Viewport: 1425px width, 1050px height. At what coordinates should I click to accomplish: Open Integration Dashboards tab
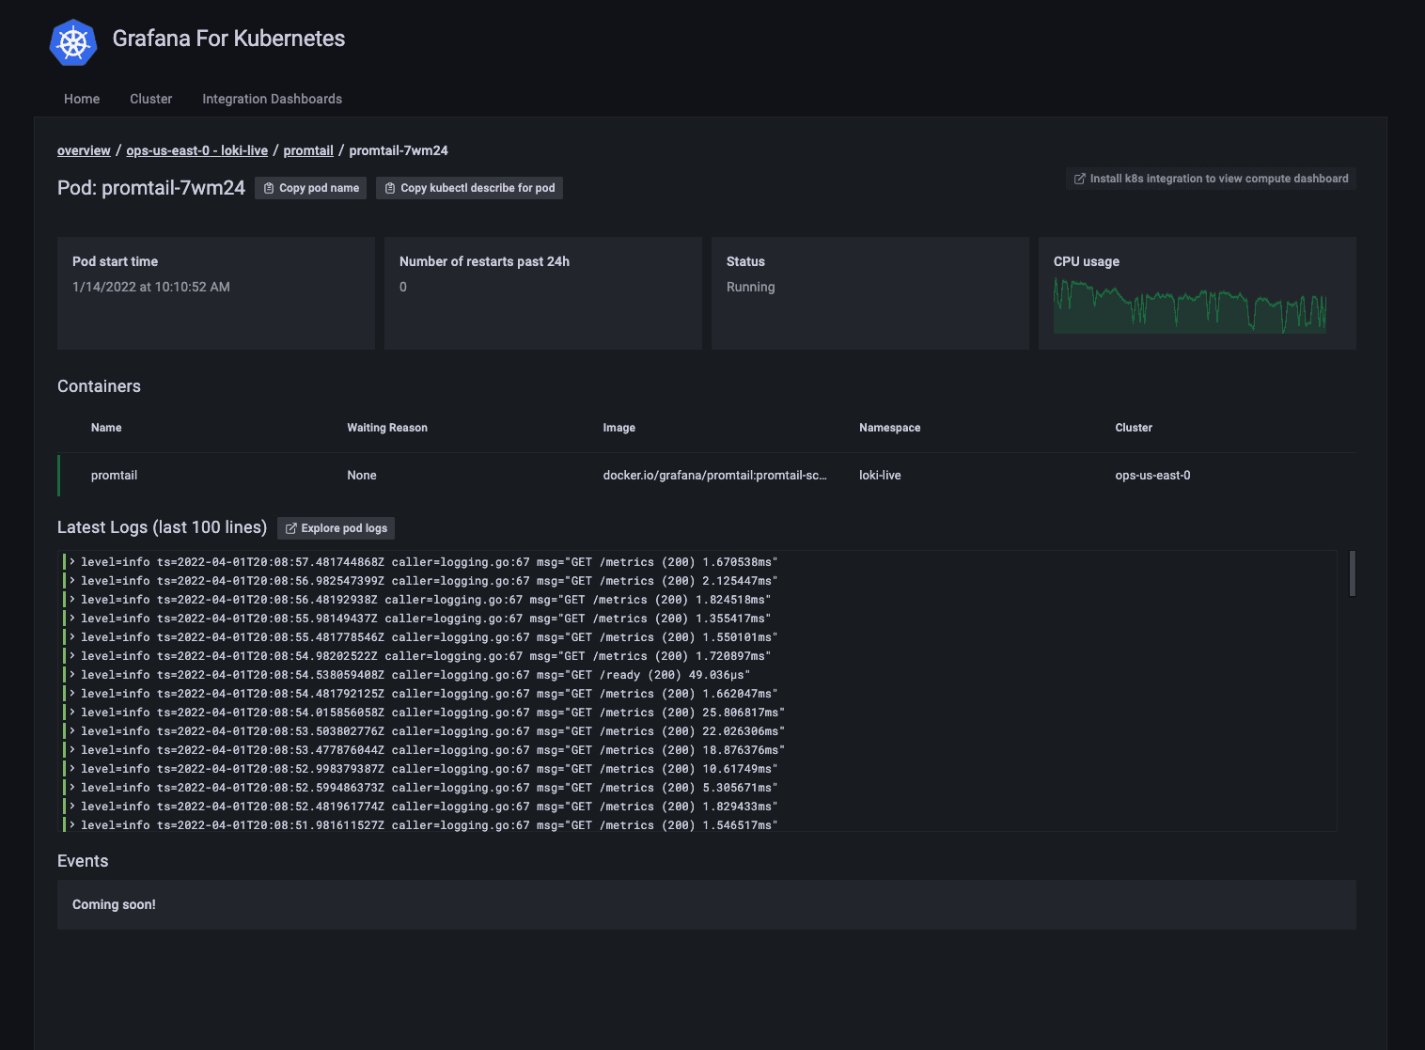272,99
